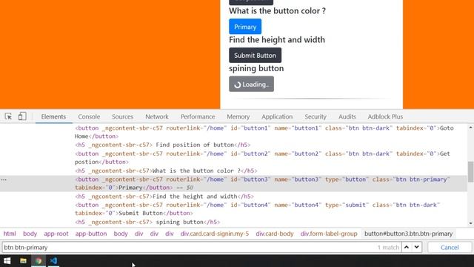
Task: Open the Windows Start menu
Action: (x=7, y=260)
